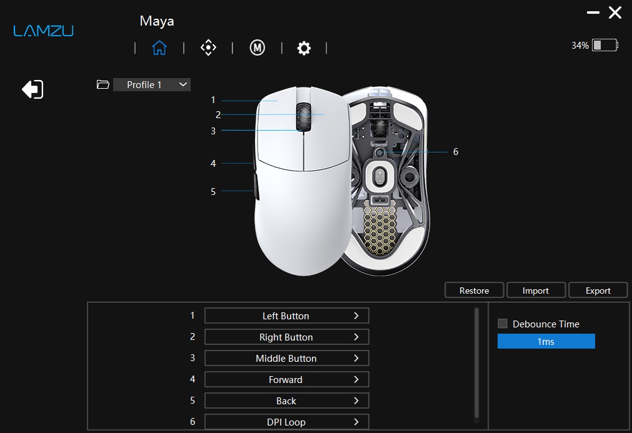
Task: Click the button list scrollbar
Action: tap(476, 363)
